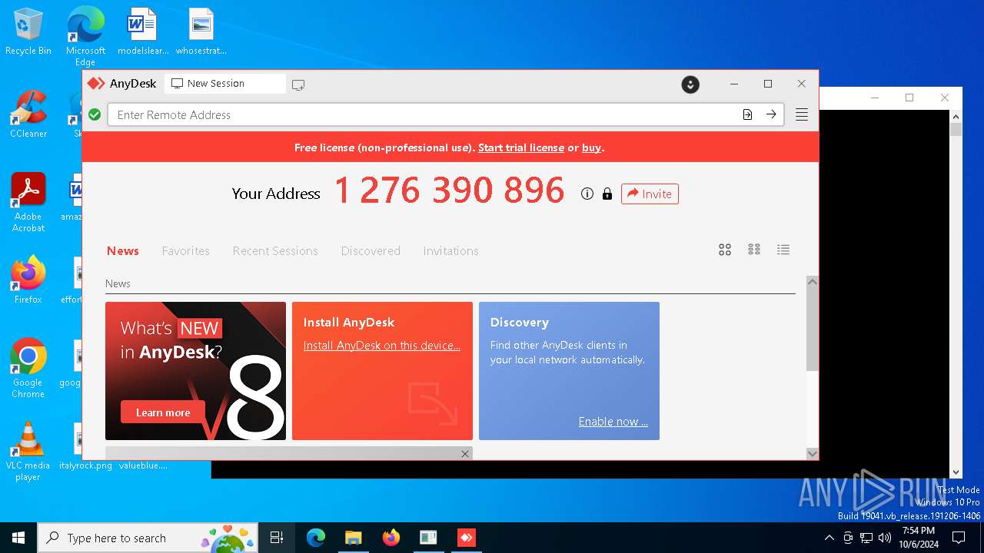The width and height of the screenshot is (984, 553).
Task: Click the AnyDesk taskbar icon
Action: pos(466,538)
